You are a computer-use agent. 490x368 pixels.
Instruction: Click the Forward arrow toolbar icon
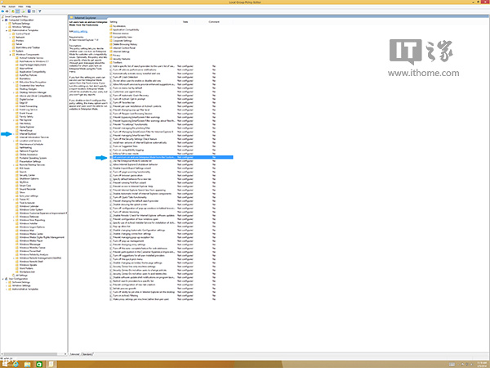(x=7, y=11)
